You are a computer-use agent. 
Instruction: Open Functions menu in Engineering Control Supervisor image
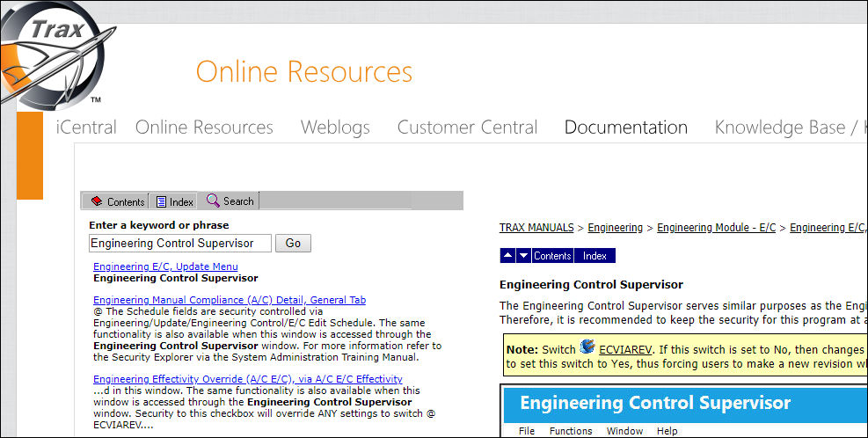pos(571,431)
